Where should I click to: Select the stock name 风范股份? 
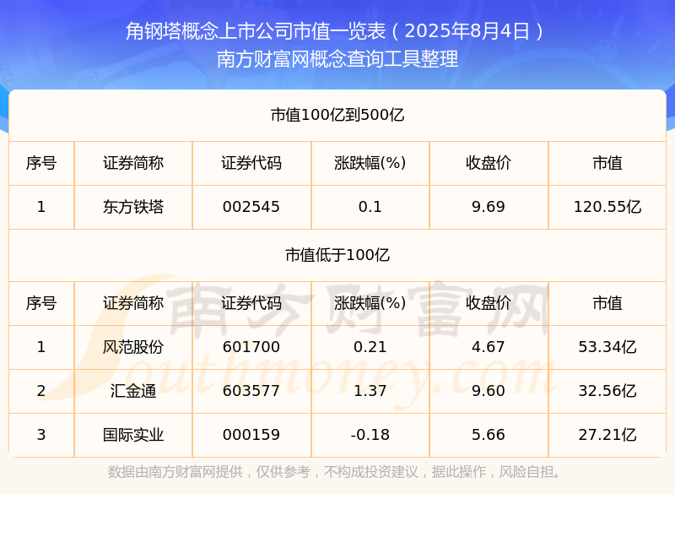pyautogui.click(x=133, y=347)
